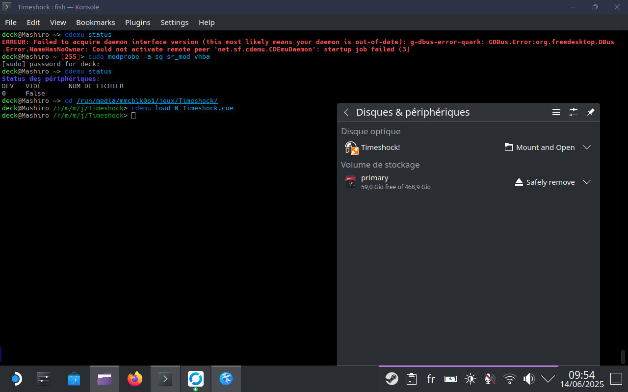Switch keyboard layout fr indicator

[431, 379]
